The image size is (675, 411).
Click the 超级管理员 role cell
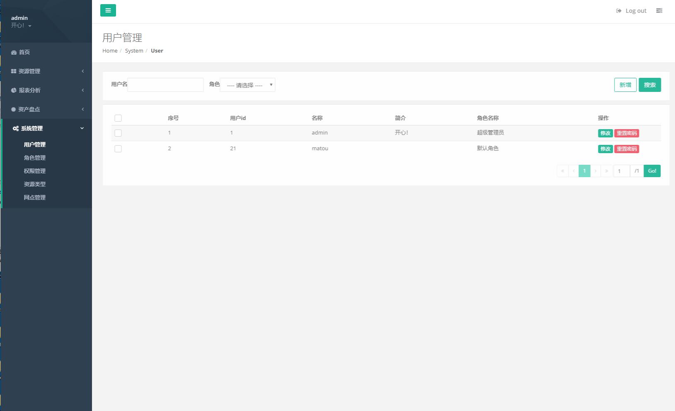(490, 132)
